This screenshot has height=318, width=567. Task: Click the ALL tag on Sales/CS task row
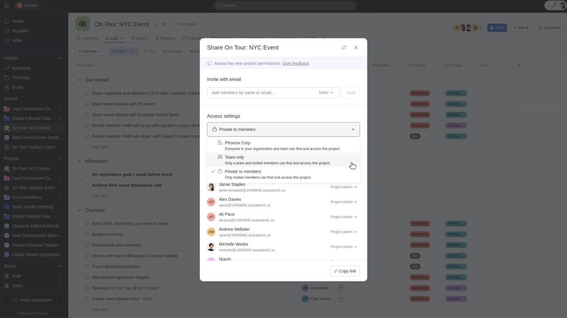(414, 136)
